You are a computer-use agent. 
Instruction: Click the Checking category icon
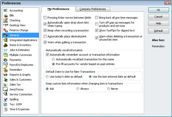(x=5, y=20)
